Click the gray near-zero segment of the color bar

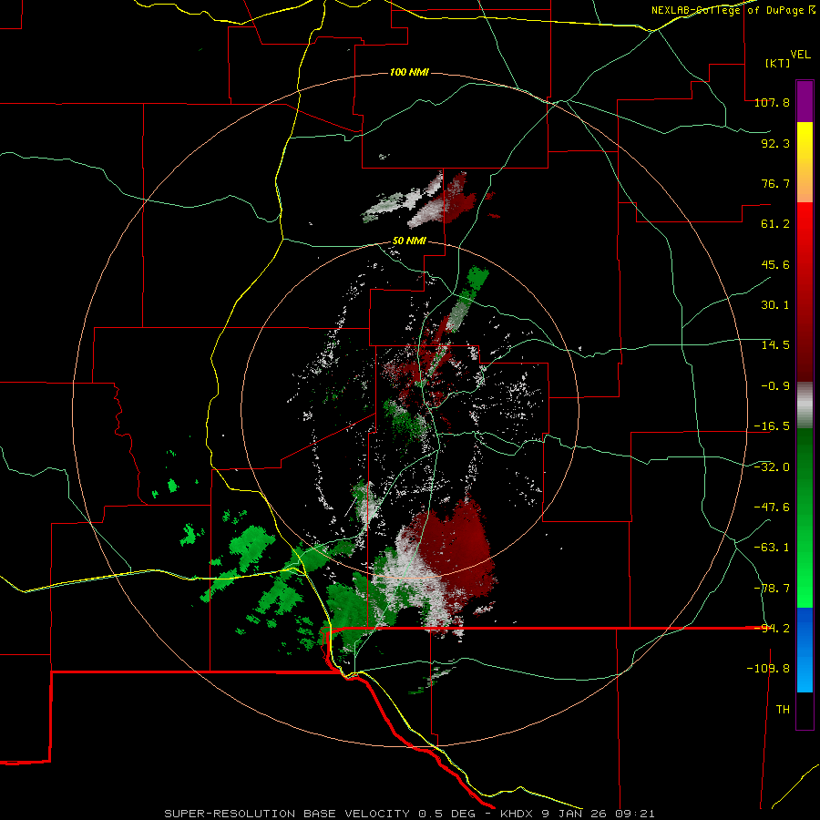pos(805,405)
